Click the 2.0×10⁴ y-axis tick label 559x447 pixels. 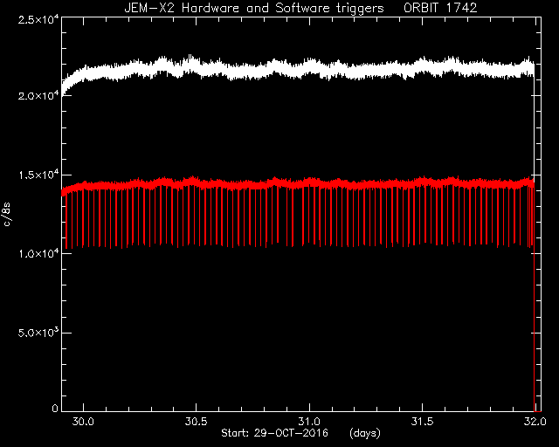pyautogui.click(x=38, y=95)
